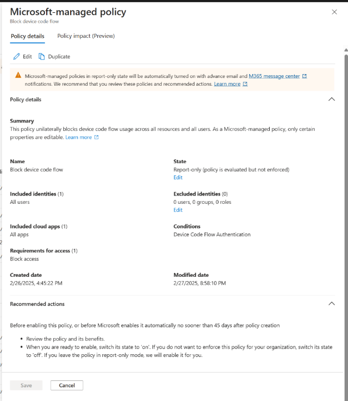This screenshot has width=348, height=401.
Task: Click 'Block device code flow' subtitle under title
Action: click(34, 22)
